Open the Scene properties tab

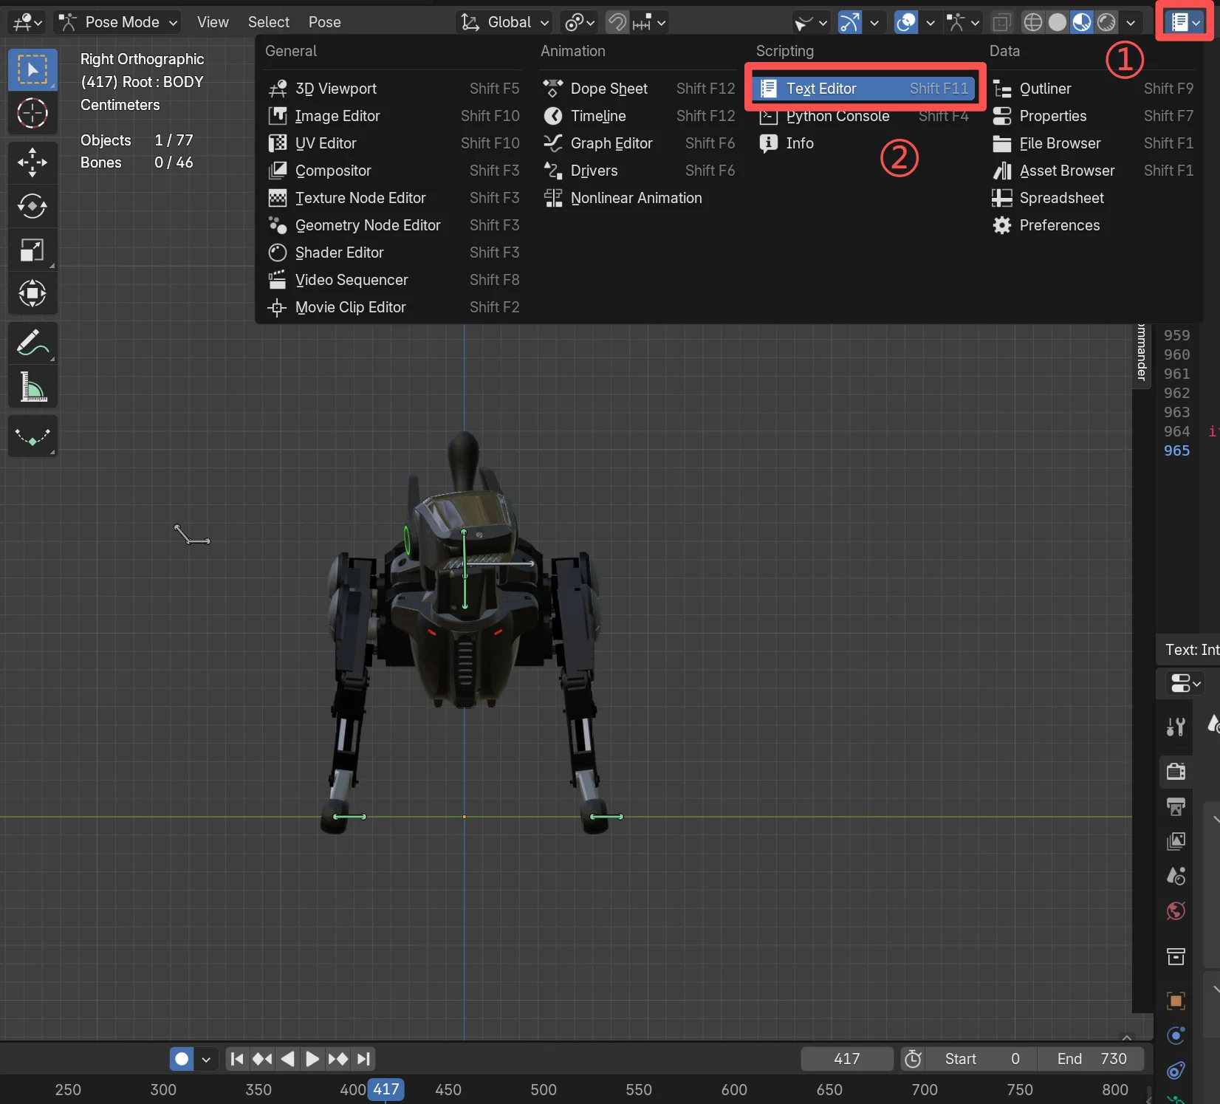(x=1176, y=876)
